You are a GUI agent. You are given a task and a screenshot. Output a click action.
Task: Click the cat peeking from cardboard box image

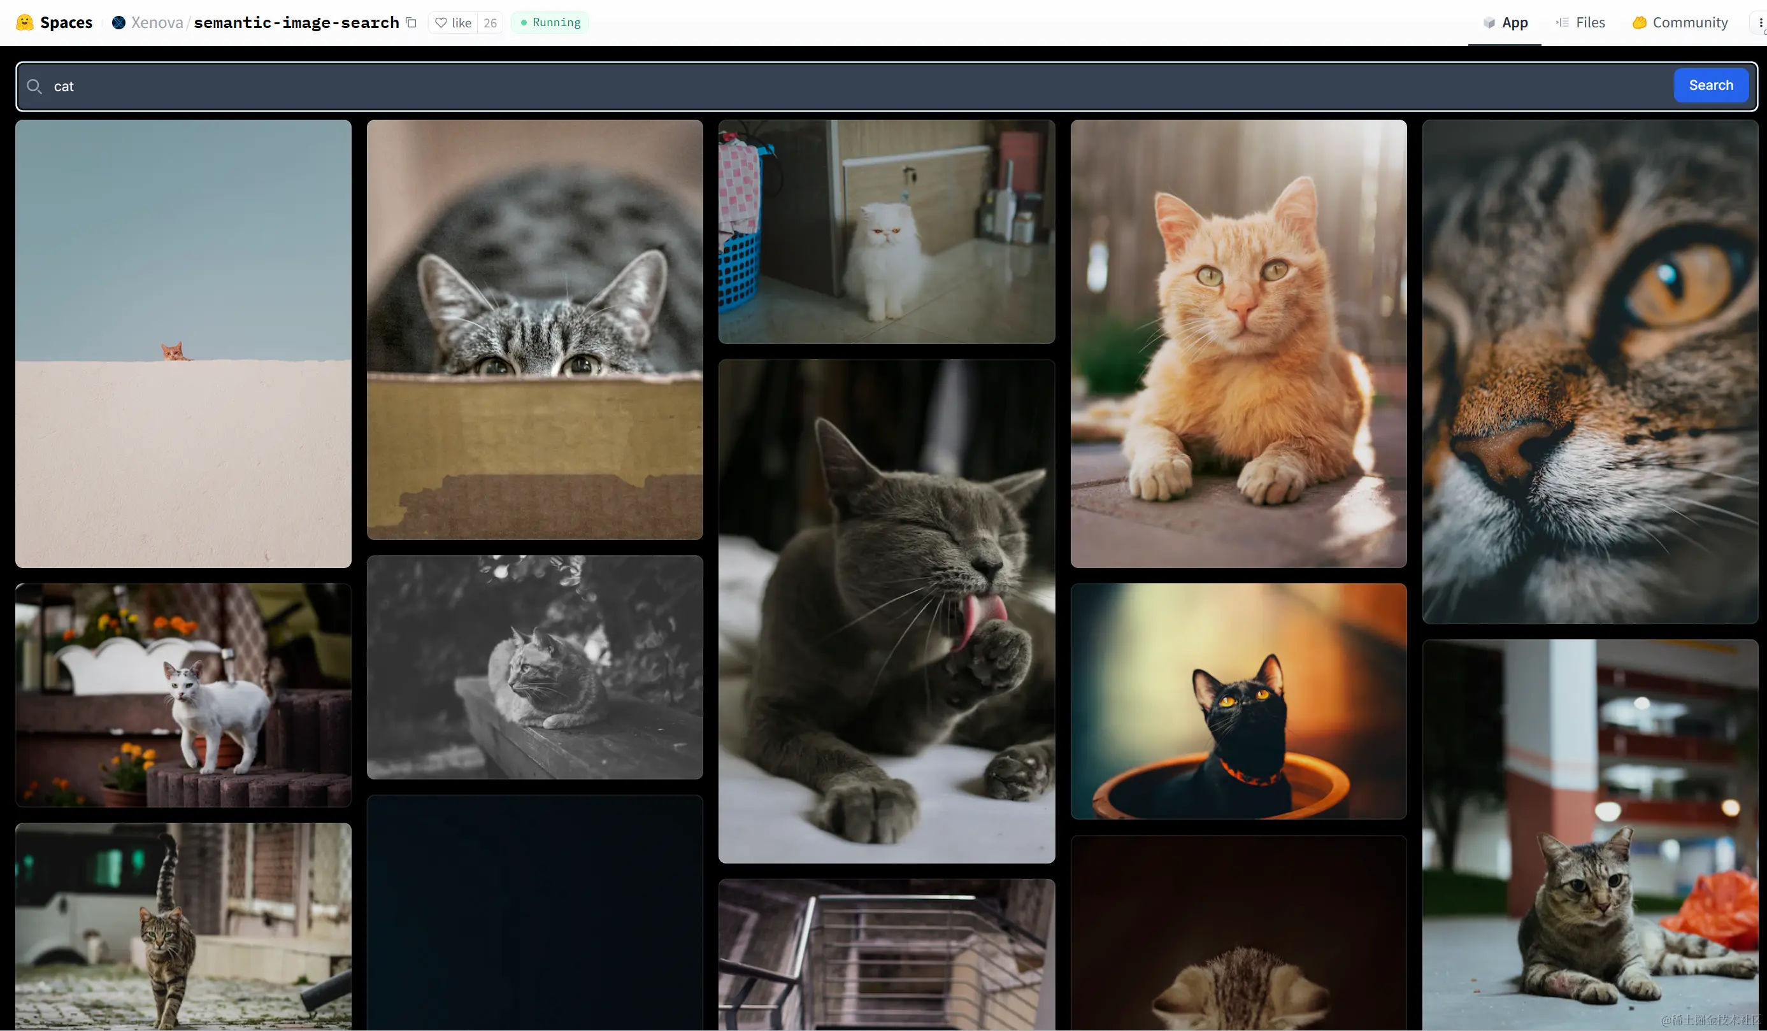(534, 329)
